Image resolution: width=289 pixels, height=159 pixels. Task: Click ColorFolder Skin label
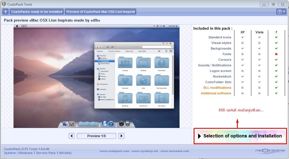pyautogui.click(x=218, y=82)
